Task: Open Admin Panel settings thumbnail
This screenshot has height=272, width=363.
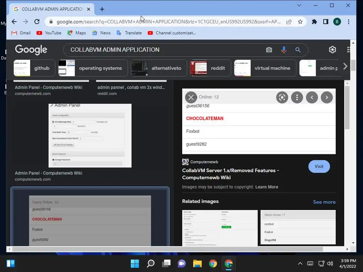Action: pos(90,136)
